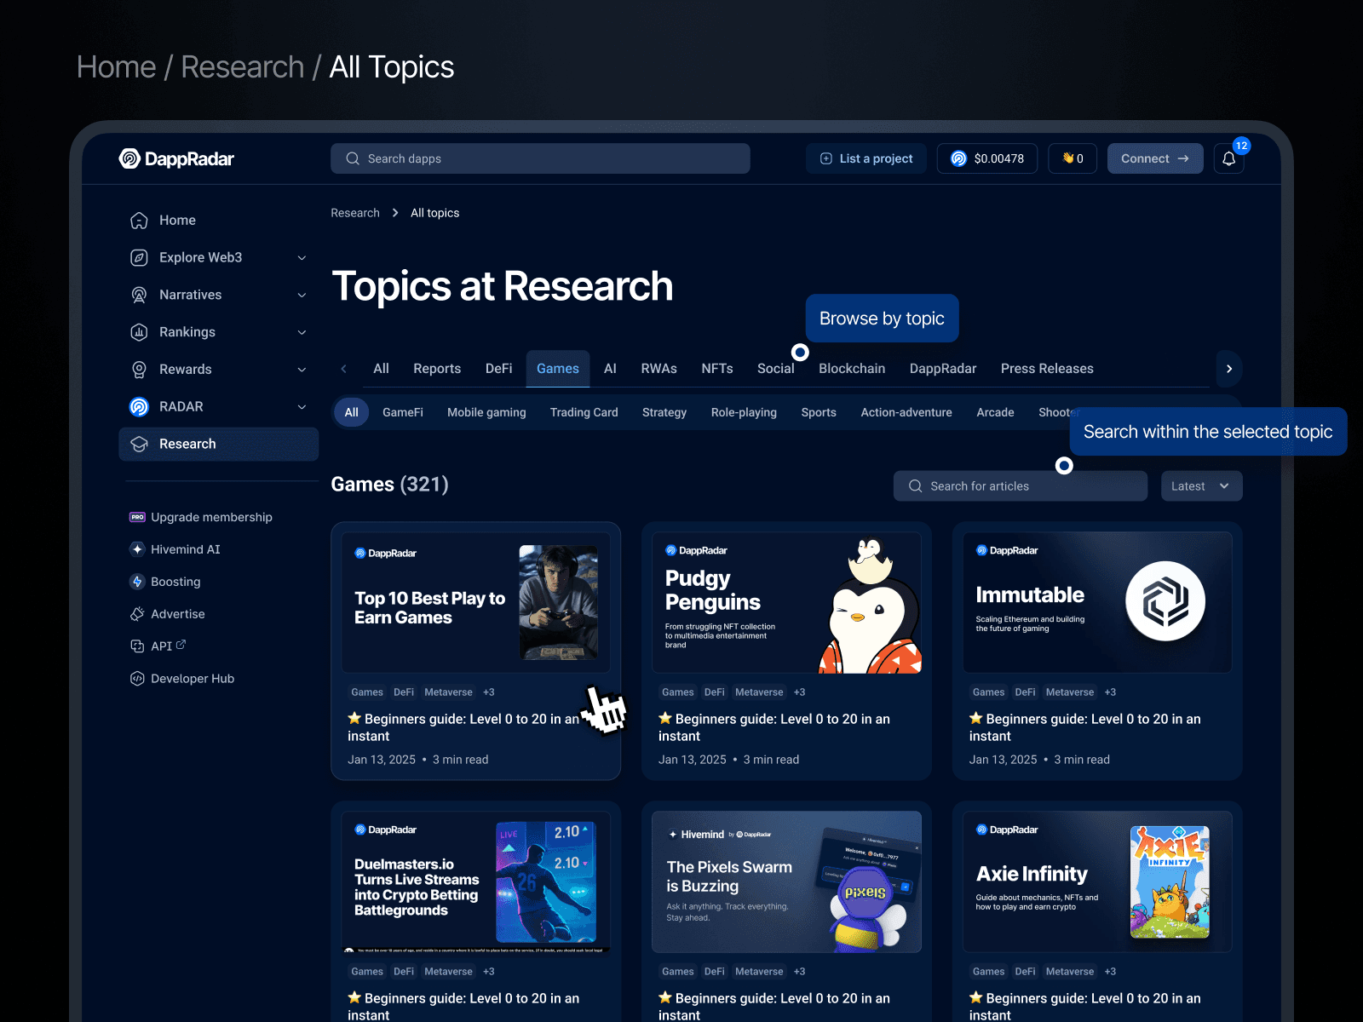Click the API sidebar icon
The image size is (1363, 1022).
pyautogui.click(x=137, y=646)
